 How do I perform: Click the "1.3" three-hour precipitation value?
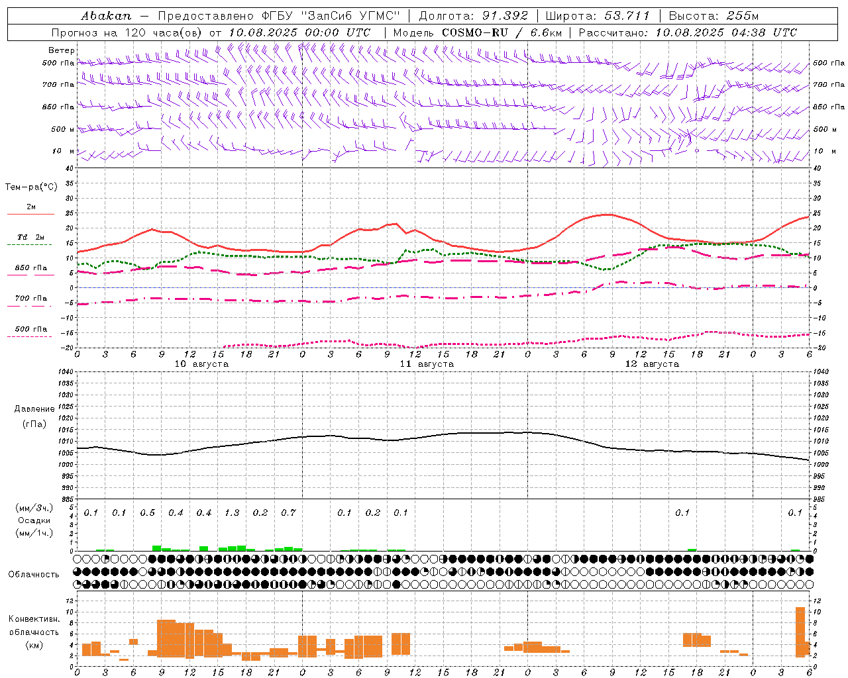(x=232, y=513)
